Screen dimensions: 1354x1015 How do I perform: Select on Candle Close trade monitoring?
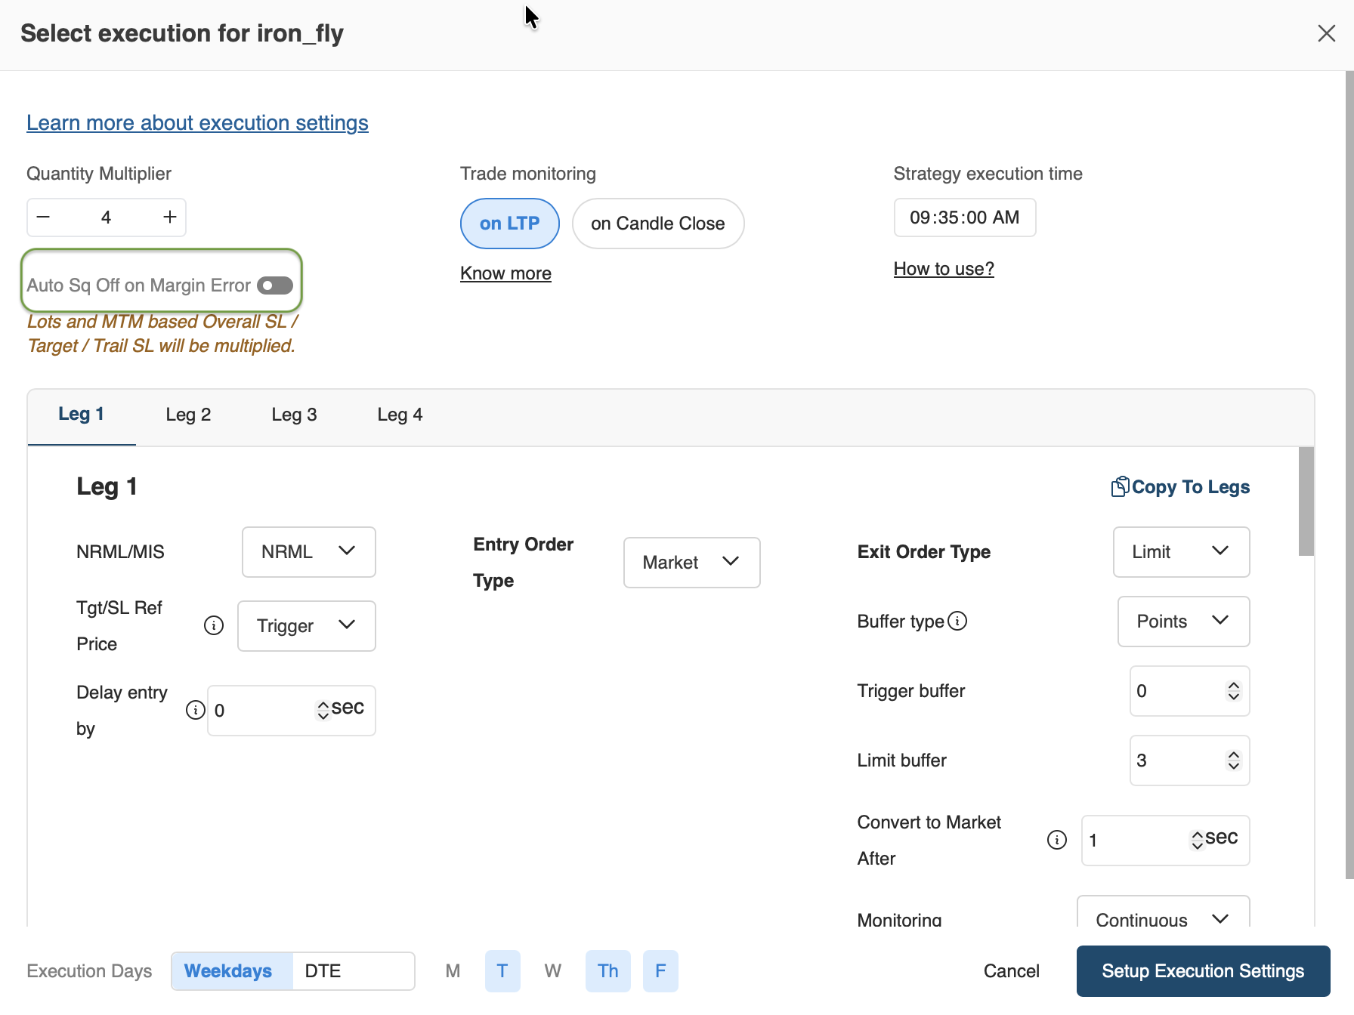point(657,224)
